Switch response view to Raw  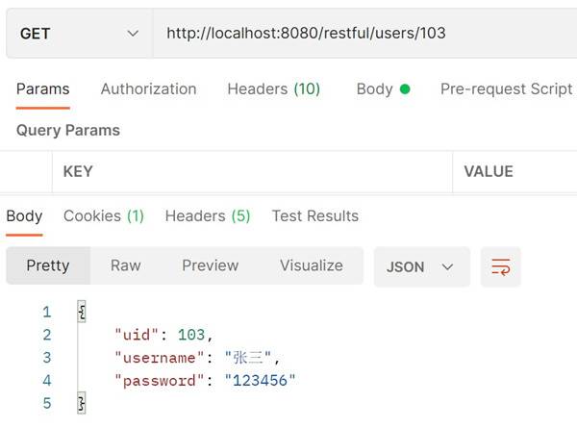coord(125,266)
